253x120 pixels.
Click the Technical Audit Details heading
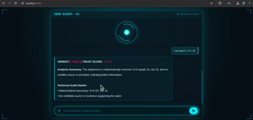72,85
